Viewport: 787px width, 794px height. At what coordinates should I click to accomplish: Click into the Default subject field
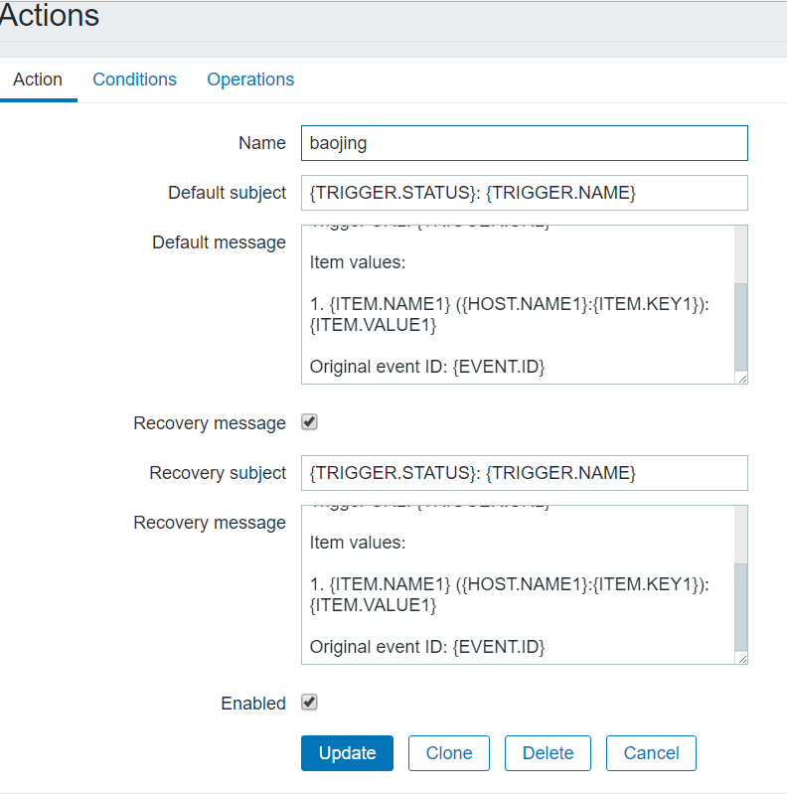[524, 193]
